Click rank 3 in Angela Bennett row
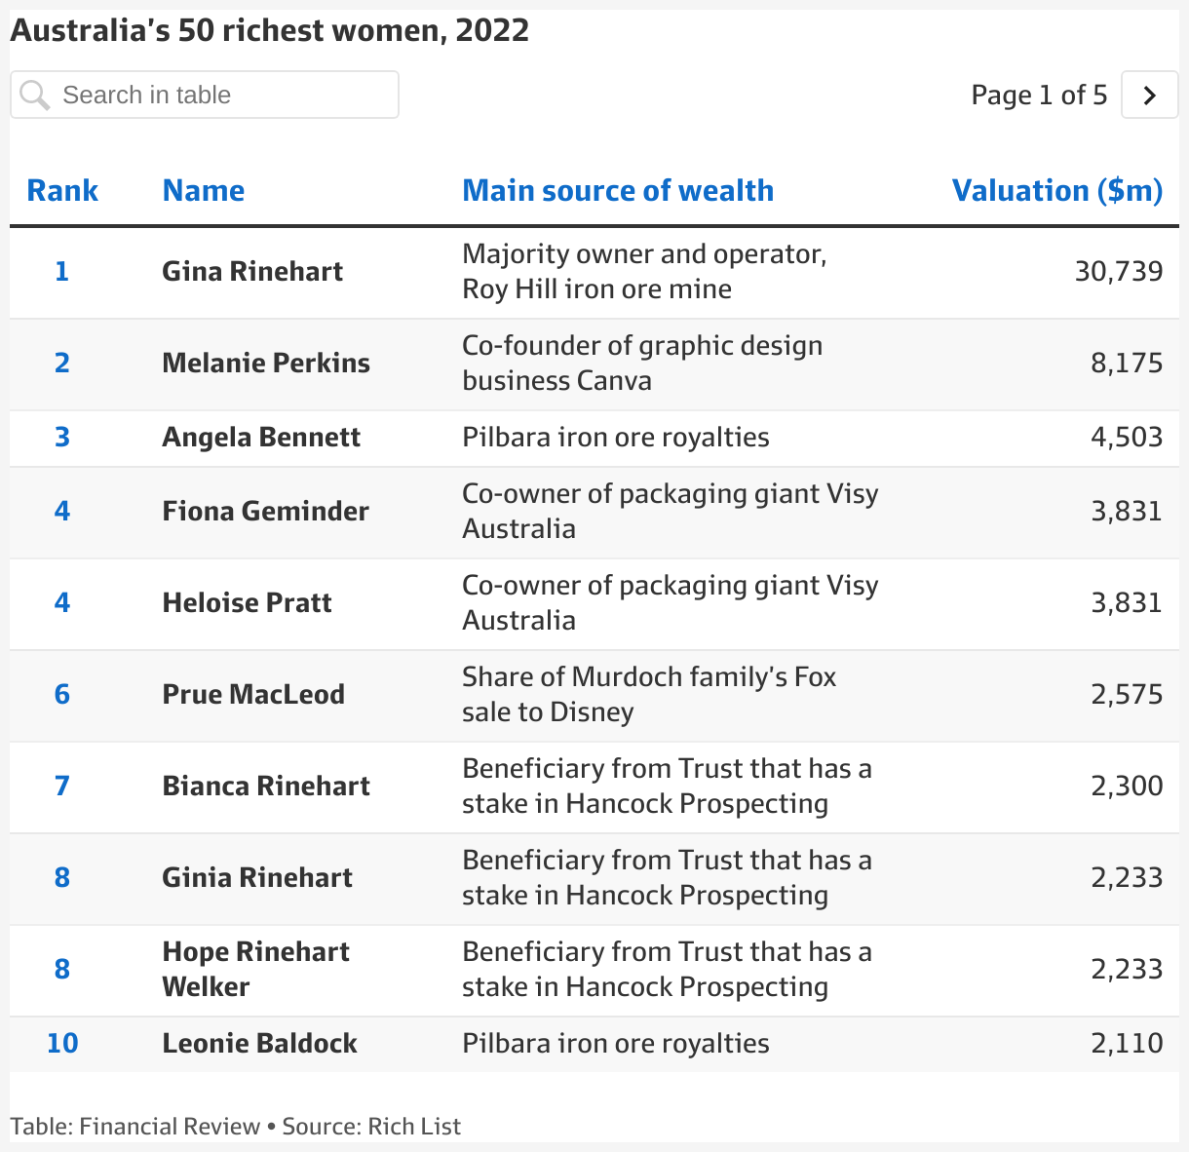Screen dimensions: 1189x1152 point(62,437)
